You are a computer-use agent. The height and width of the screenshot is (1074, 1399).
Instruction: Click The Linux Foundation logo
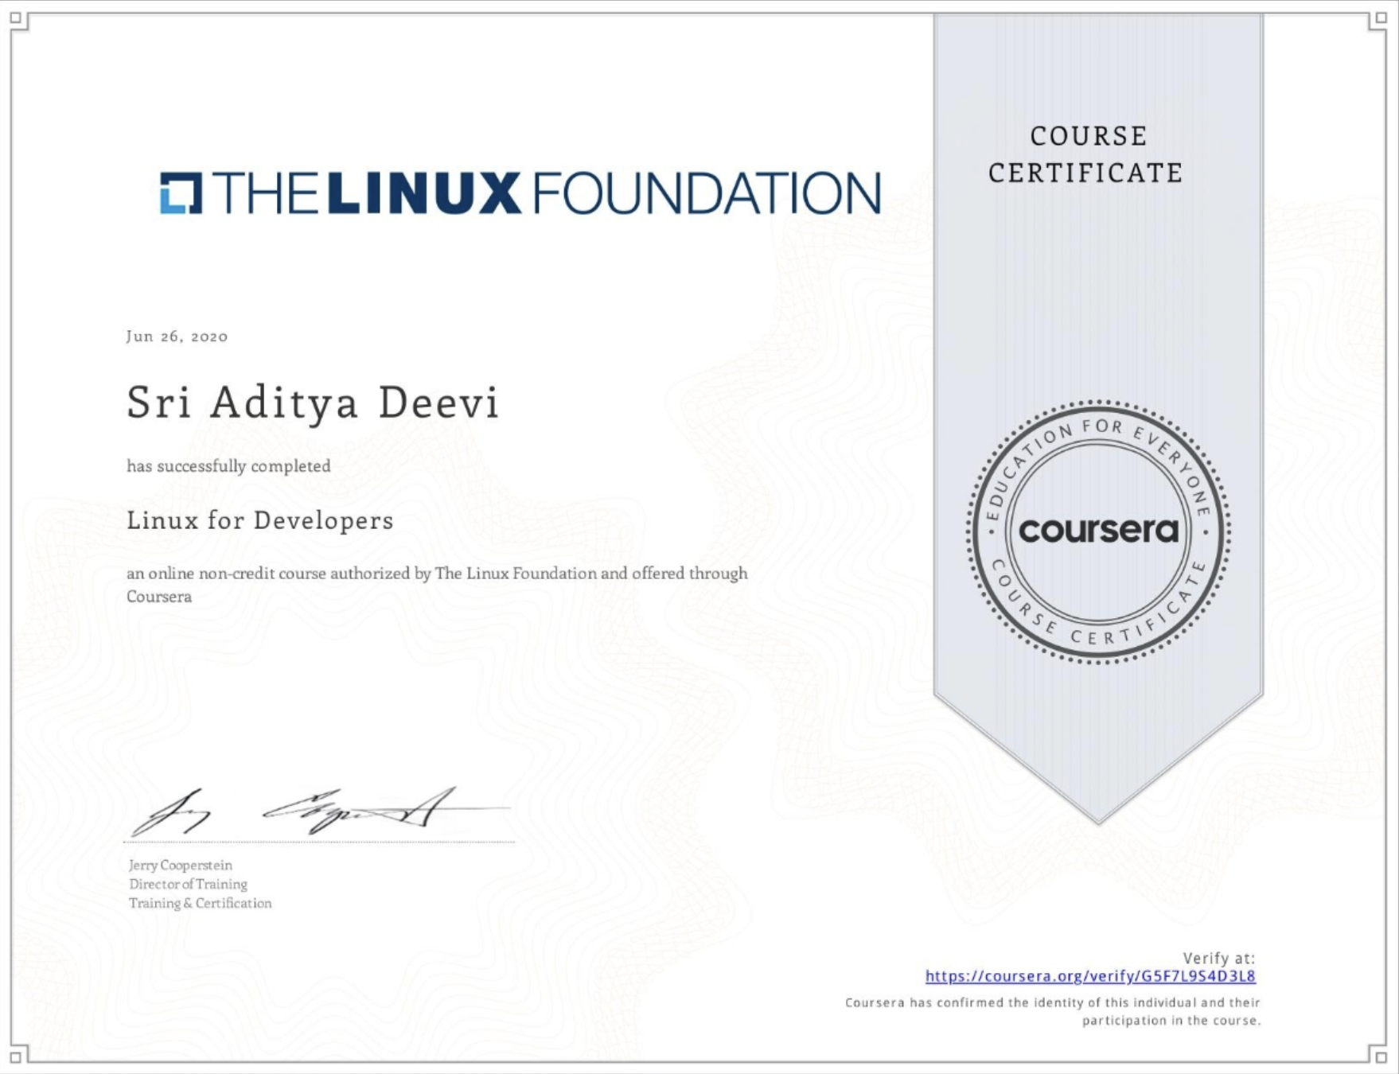pyautogui.click(x=520, y=193)
